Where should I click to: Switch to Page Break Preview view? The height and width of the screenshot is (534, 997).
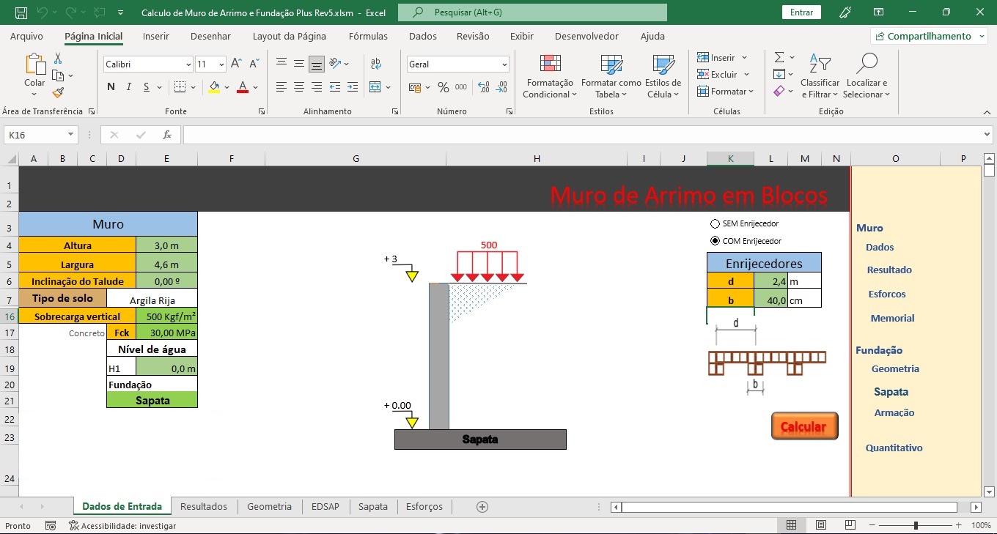[x=850, y=525]
